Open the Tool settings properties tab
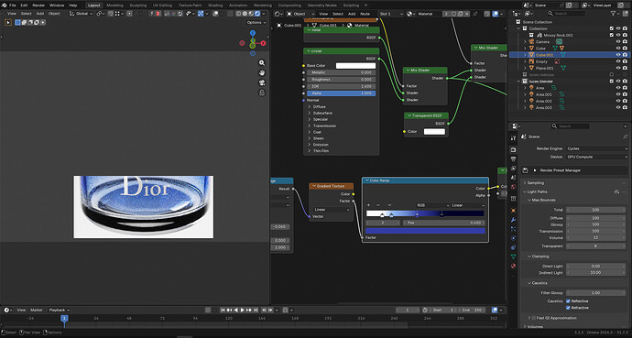The image size is (632, 338). [513, 138]
